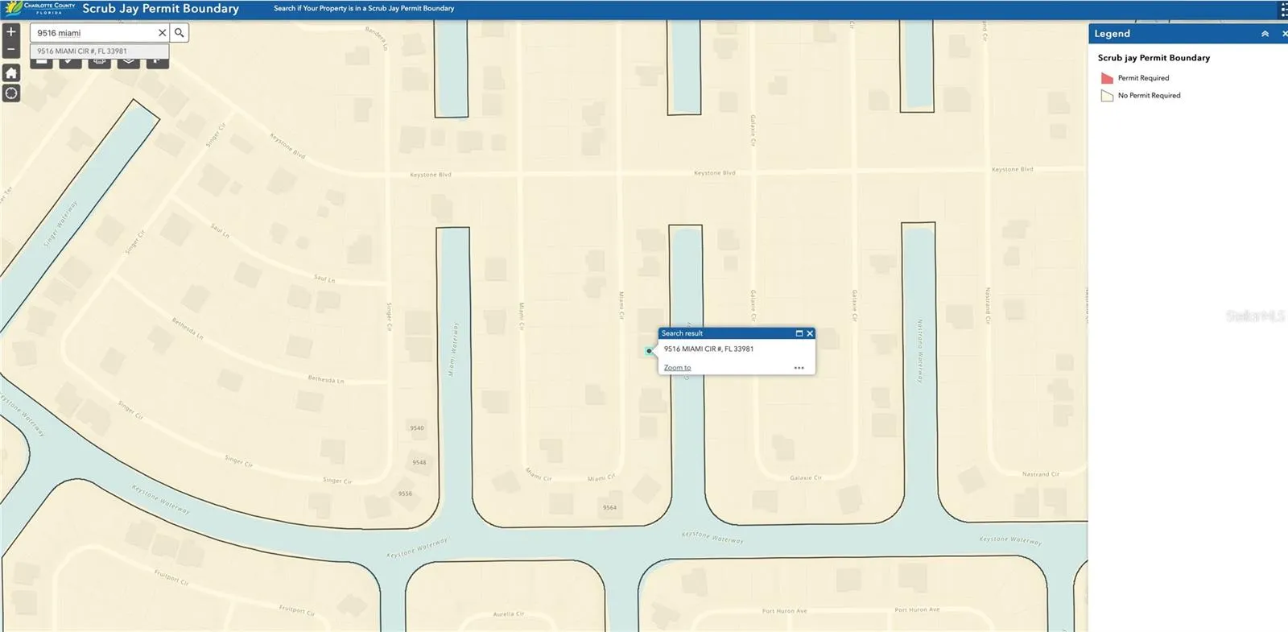Toggle the legend widget in header
Image resolution: width=1288 pixels, height=632 pixels.
pos(1282,10)
